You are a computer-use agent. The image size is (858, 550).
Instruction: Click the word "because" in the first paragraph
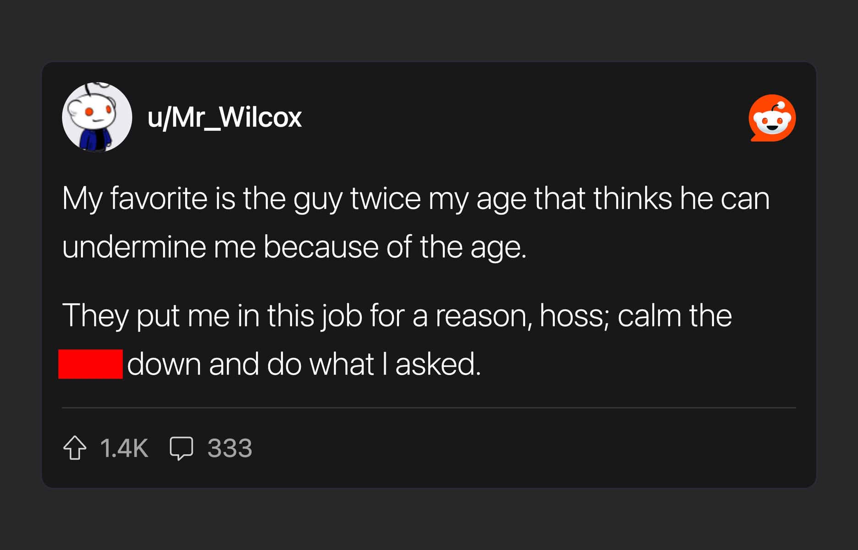(x=321, y=247)
